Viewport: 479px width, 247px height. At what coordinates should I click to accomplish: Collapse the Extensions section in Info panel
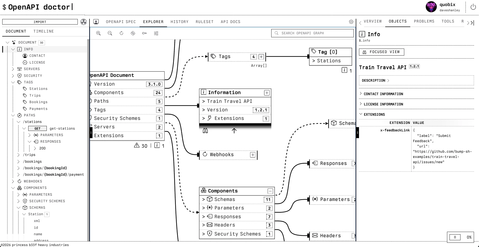pos(374,114)
